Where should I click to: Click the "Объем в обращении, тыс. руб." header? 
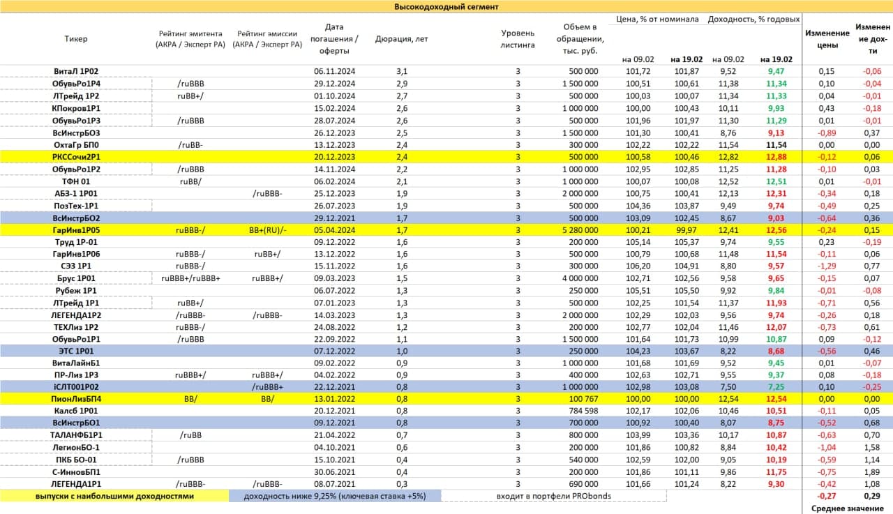click(x=581, y=39)
